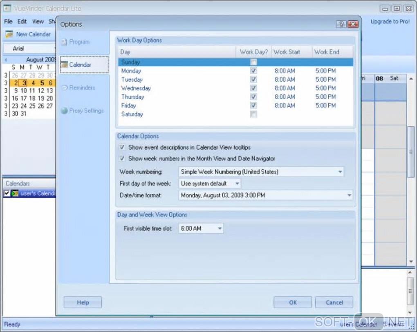
Task: Click New Calendar label in toolbar
Action: point(33,34)
